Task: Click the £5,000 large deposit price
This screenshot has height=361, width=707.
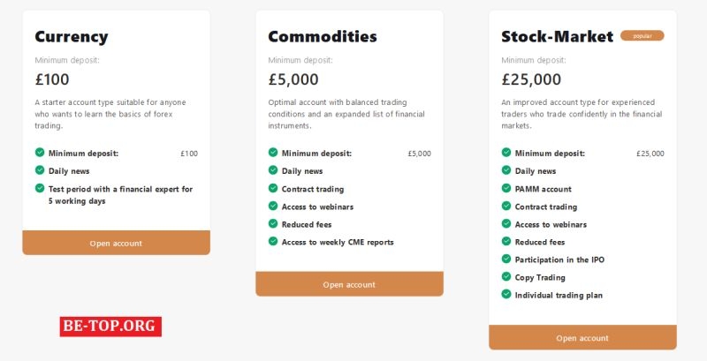Action: tap(293, 79)
